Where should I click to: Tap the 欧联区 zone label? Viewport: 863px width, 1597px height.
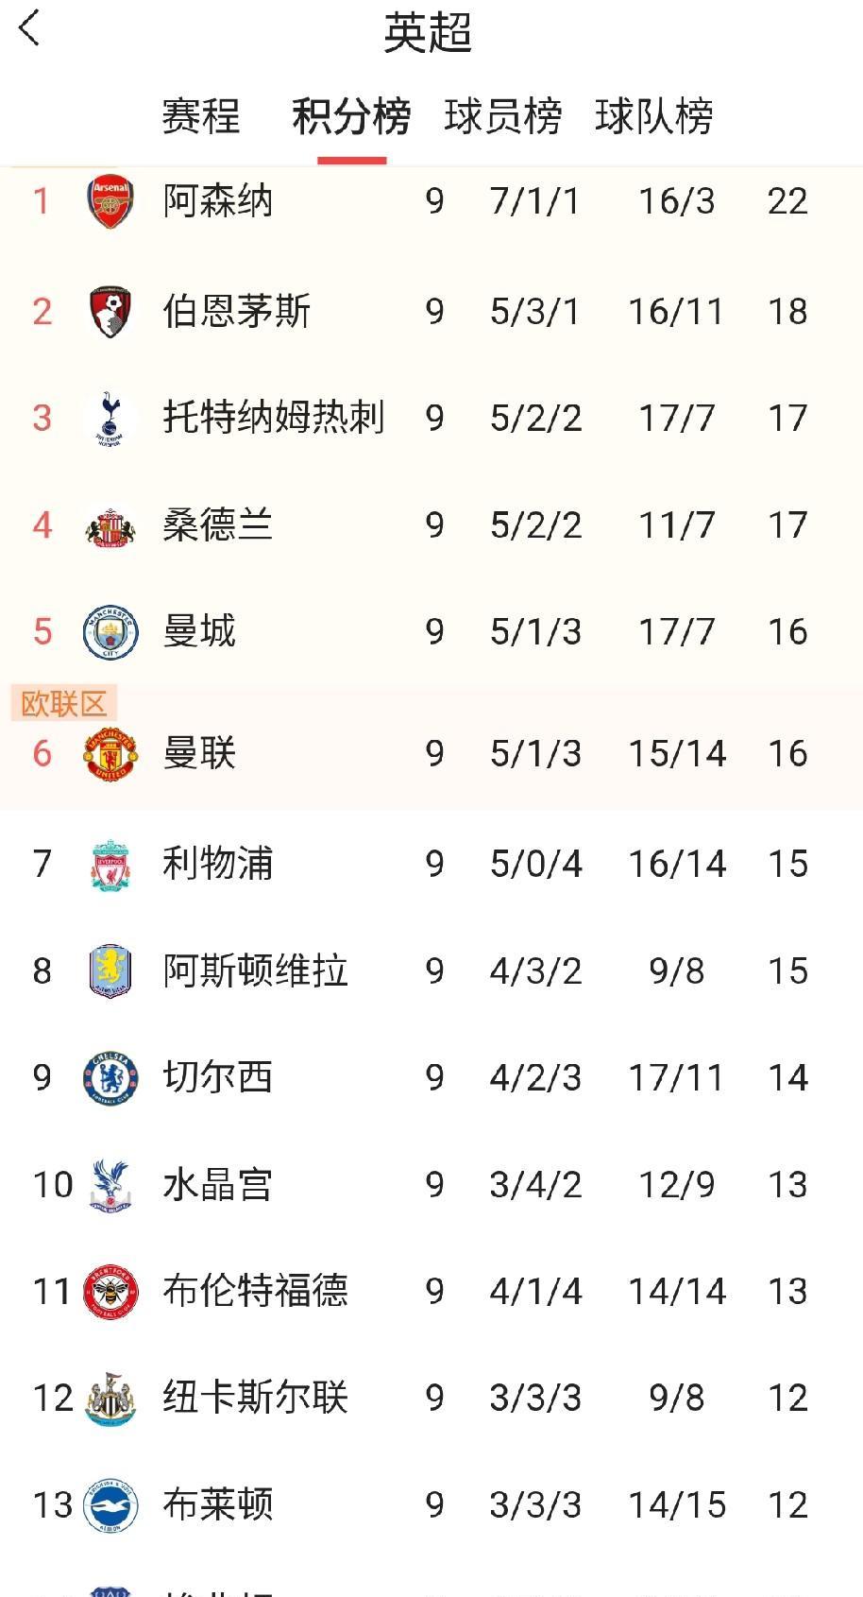[63, 704]
